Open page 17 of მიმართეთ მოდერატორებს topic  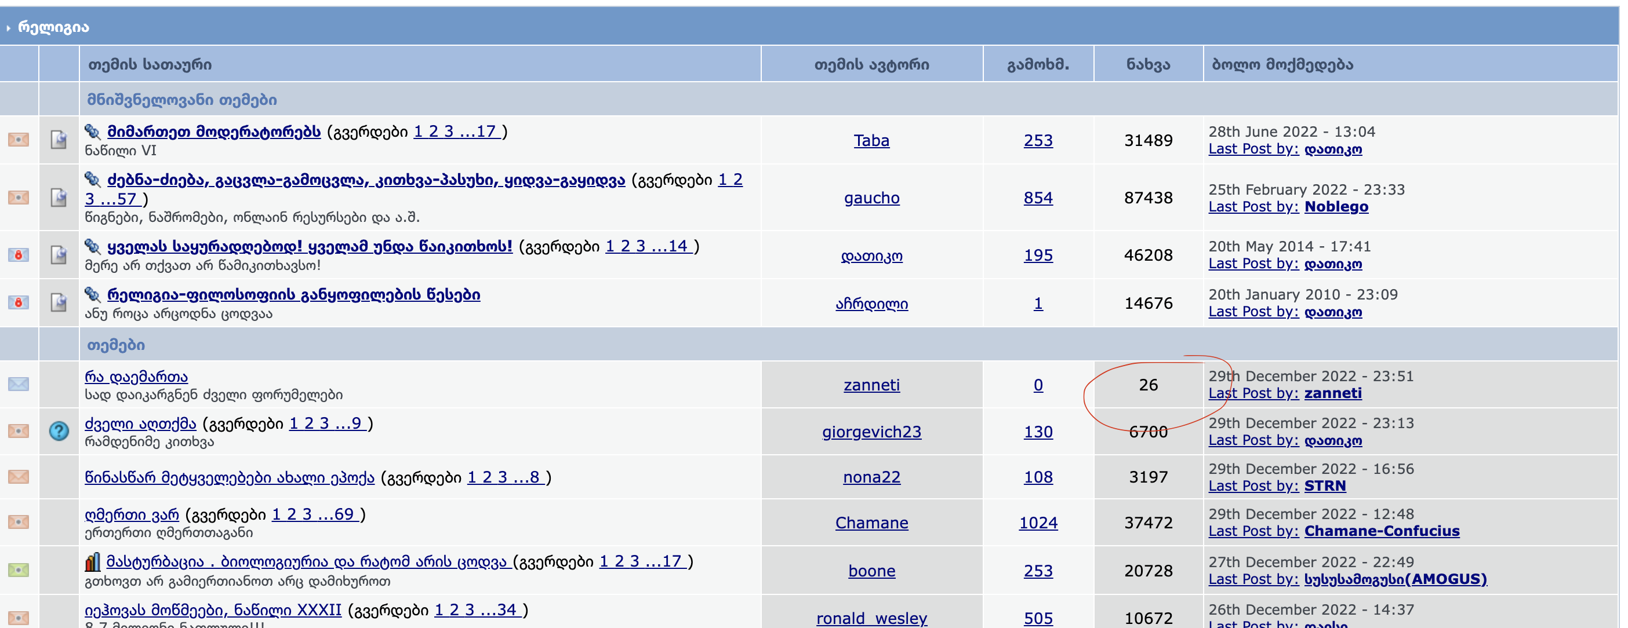pos(485,132)
